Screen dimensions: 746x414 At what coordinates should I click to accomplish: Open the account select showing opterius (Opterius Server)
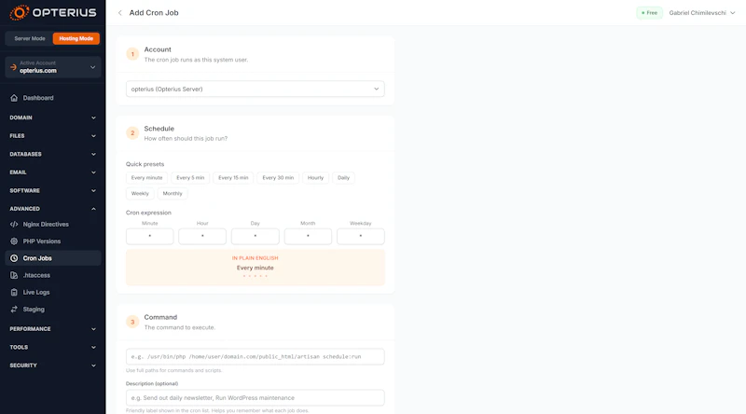(255, 89)
